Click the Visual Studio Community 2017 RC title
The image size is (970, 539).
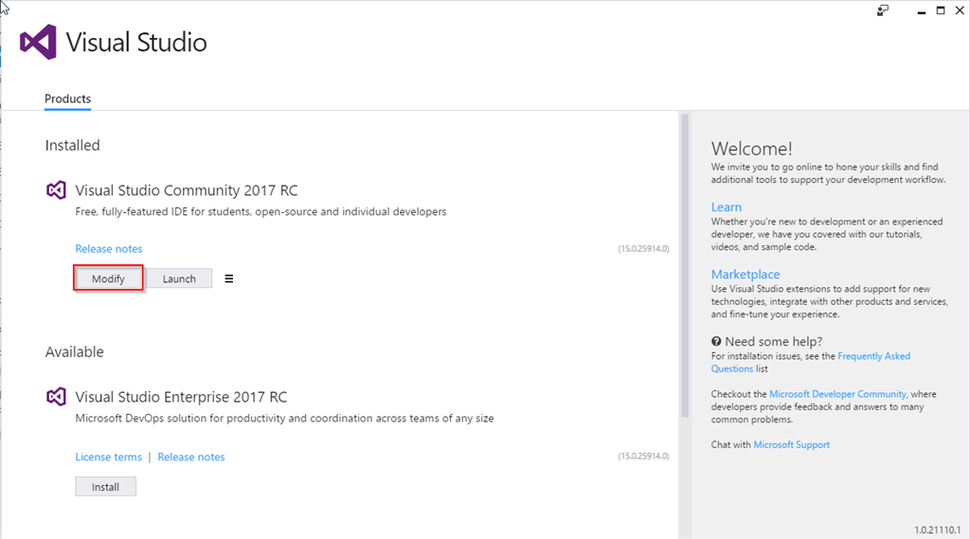point(187,190)
